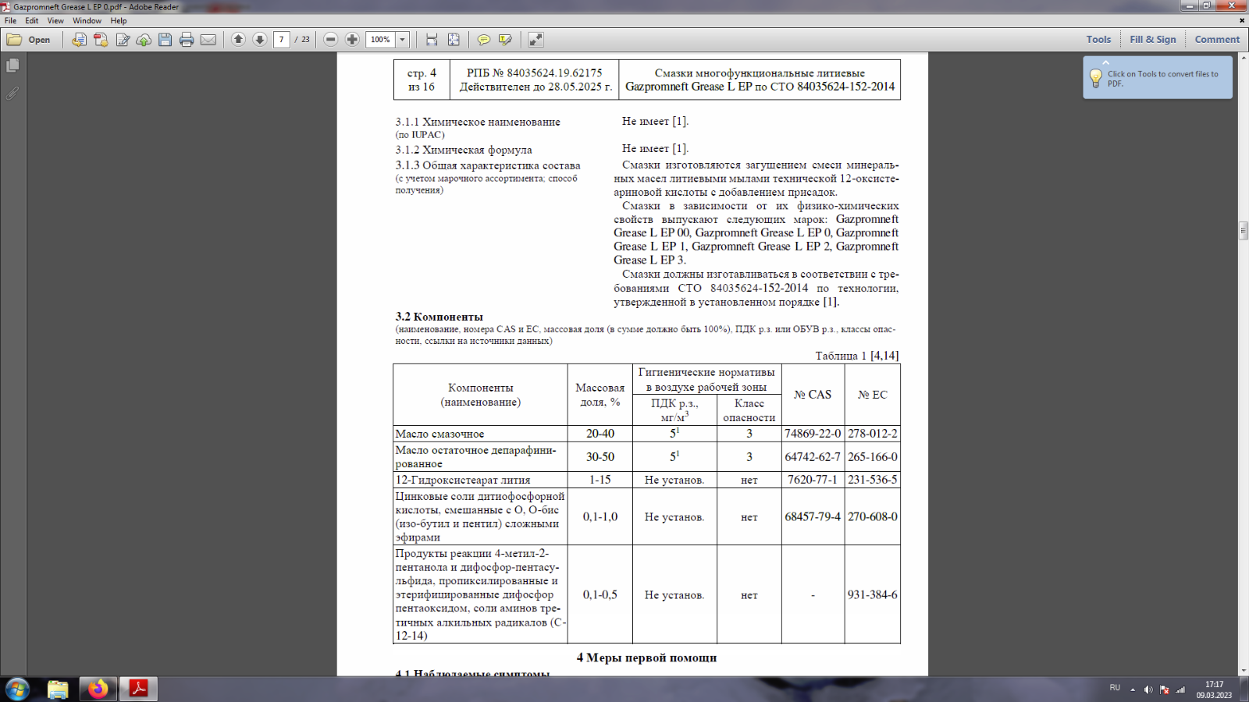Screen dimensions: 1249x702
Task: Zoom out with the minus icon
Action: pyautogui.click(x=331, y=40)
